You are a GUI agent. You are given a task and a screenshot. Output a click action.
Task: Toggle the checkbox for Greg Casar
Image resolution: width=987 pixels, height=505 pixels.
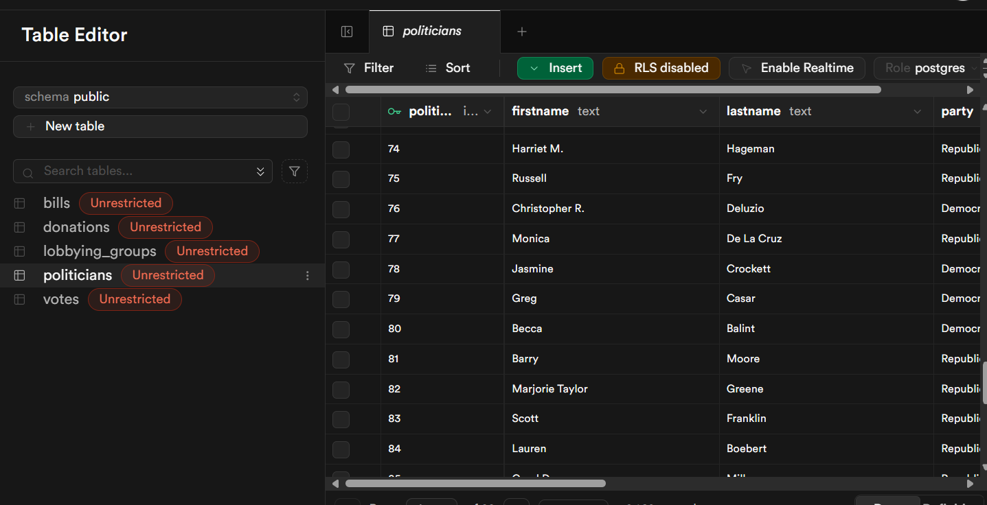click(x=341, y=299)
